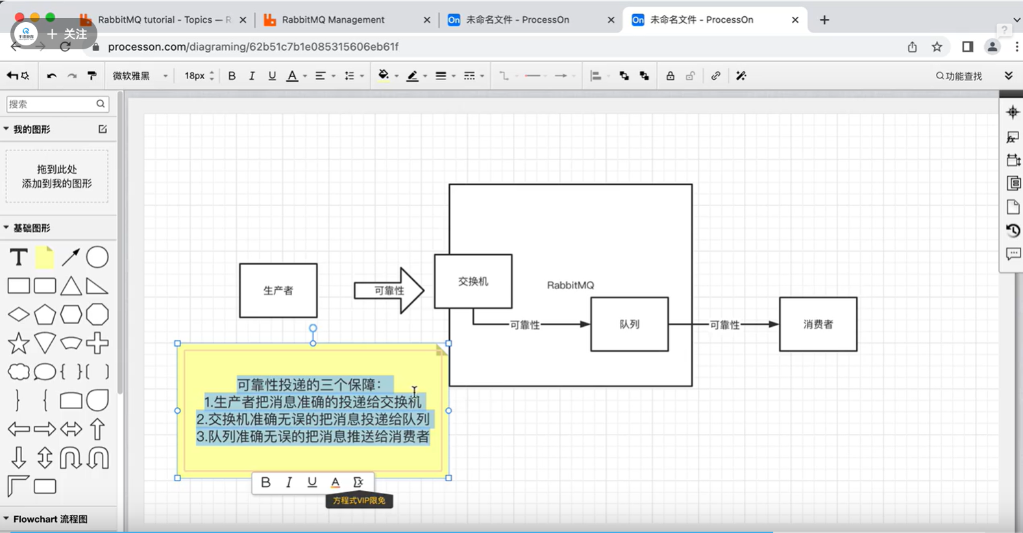Choose the circle shape from basic shapes
Screen dimensions: 1023x533
97,257
